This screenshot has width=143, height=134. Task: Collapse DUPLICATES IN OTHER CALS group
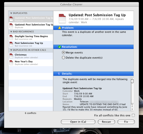coord(11,50)
